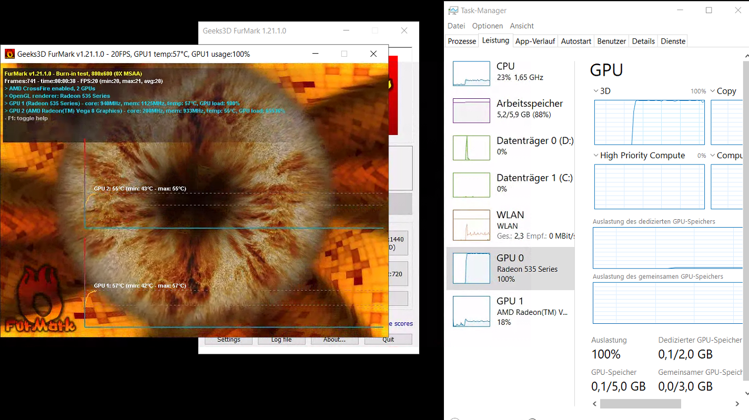The width and height of the screenshot is (749, 420).
Task: Click the 3D usage graph
Action: [x=650, y=122]
